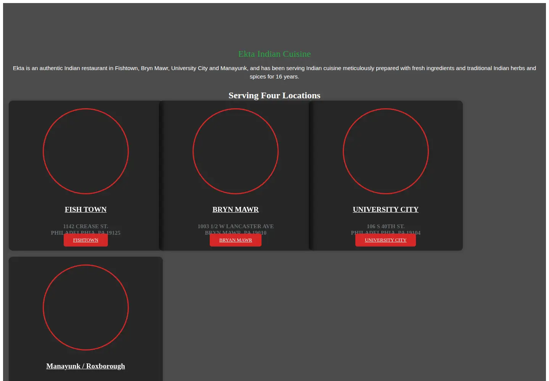This screenshot has height=381, width=549.
Task: Click the Fish Town circular image placeholder
Action: click(86, 151)
